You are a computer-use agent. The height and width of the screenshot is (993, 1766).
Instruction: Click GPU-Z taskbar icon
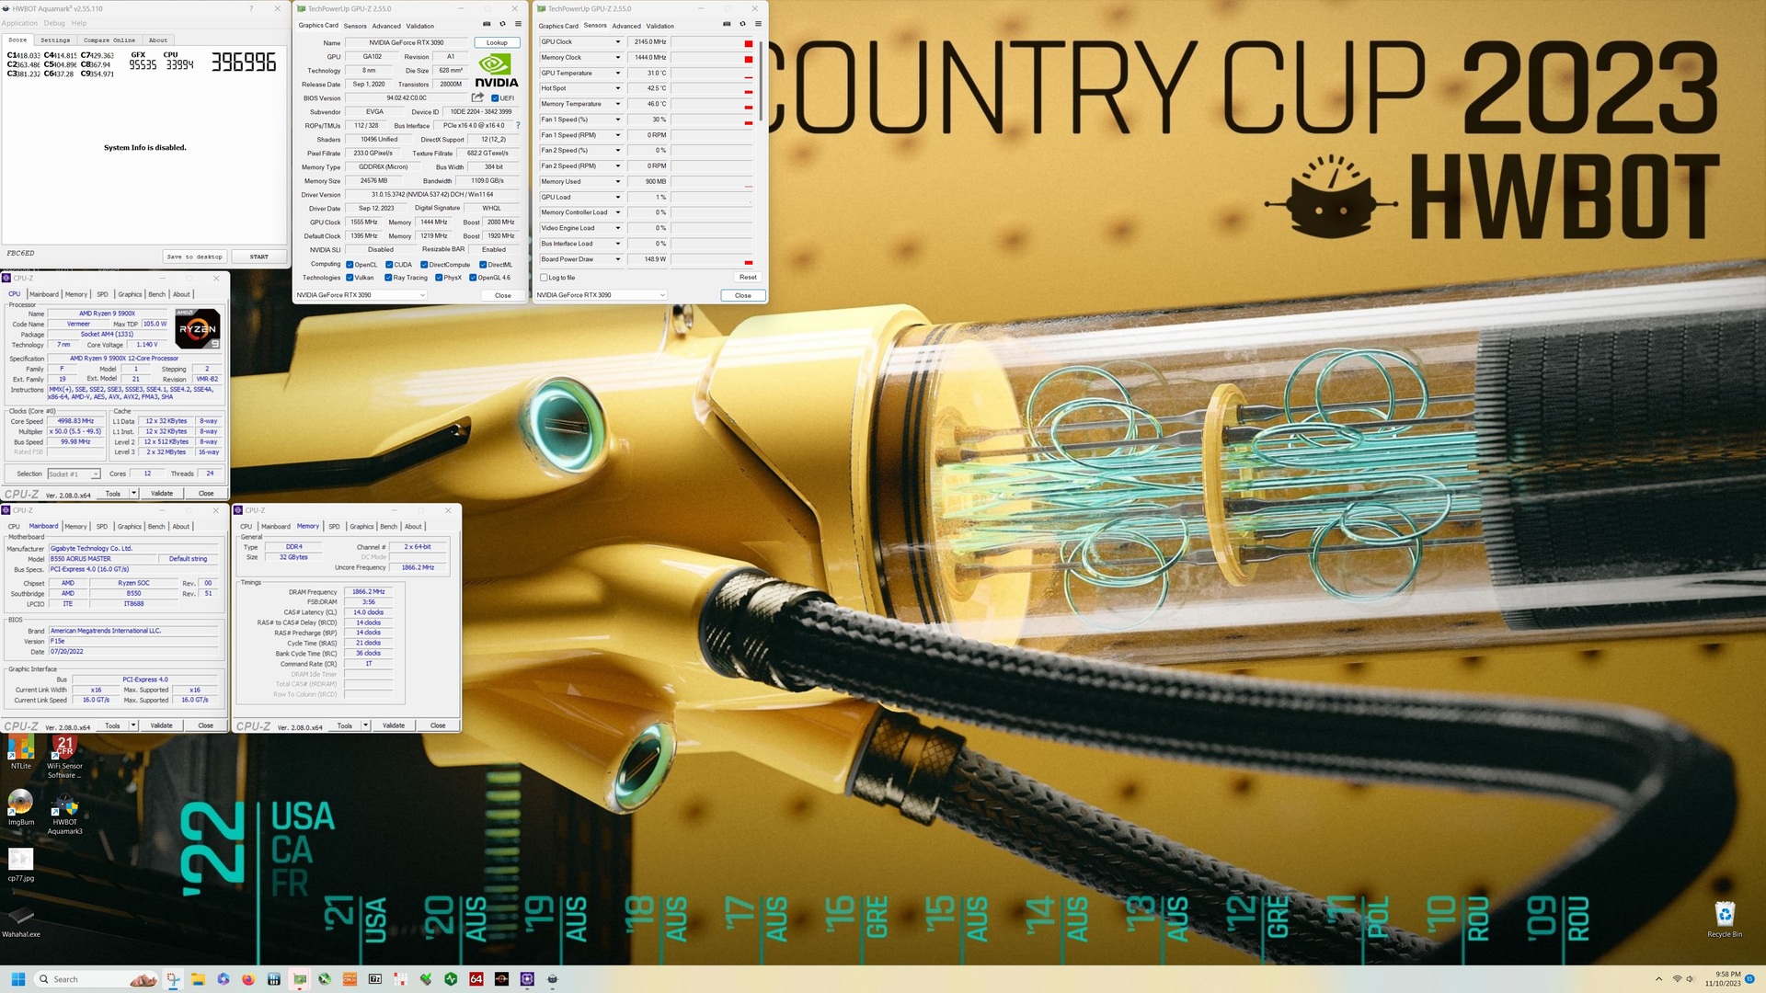click(x=300, y=979)
